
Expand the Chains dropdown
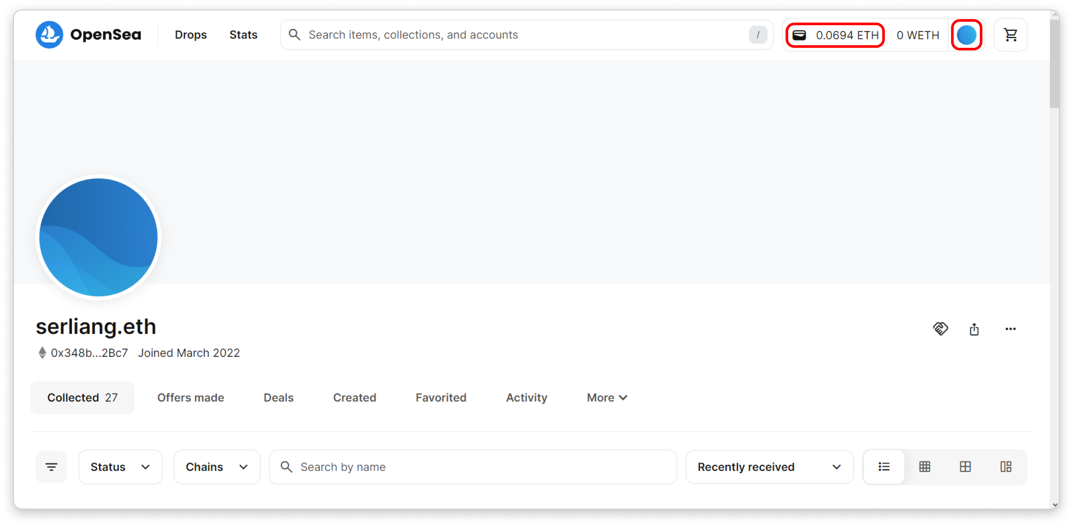(217, 467)
